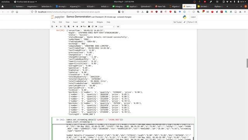Select the 'companyName' output line
The image size is (248, 140).
pos(89,46)
